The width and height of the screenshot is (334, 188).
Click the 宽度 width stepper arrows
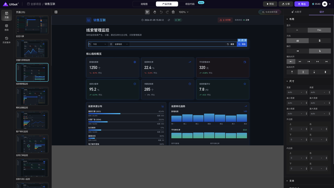pos(307,92)
